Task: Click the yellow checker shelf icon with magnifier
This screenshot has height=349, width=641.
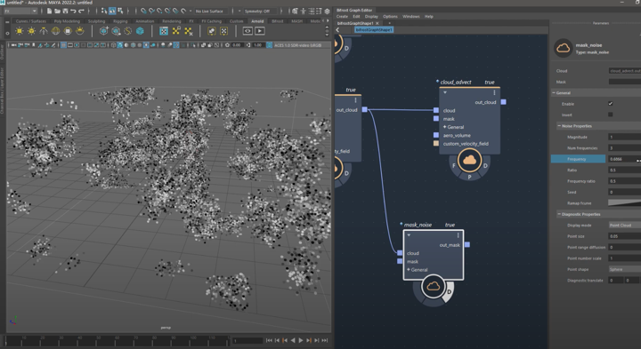Action: pyautogui.click(x=176, y=31)
